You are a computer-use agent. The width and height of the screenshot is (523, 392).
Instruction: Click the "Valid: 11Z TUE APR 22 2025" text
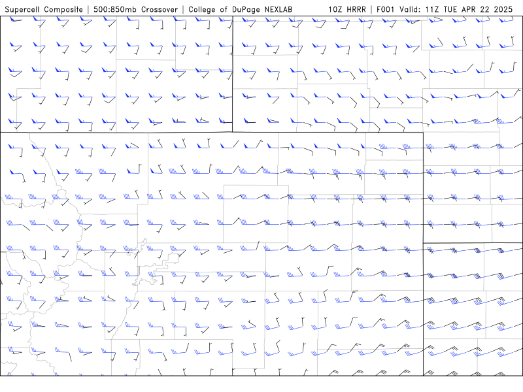point(456,9)
